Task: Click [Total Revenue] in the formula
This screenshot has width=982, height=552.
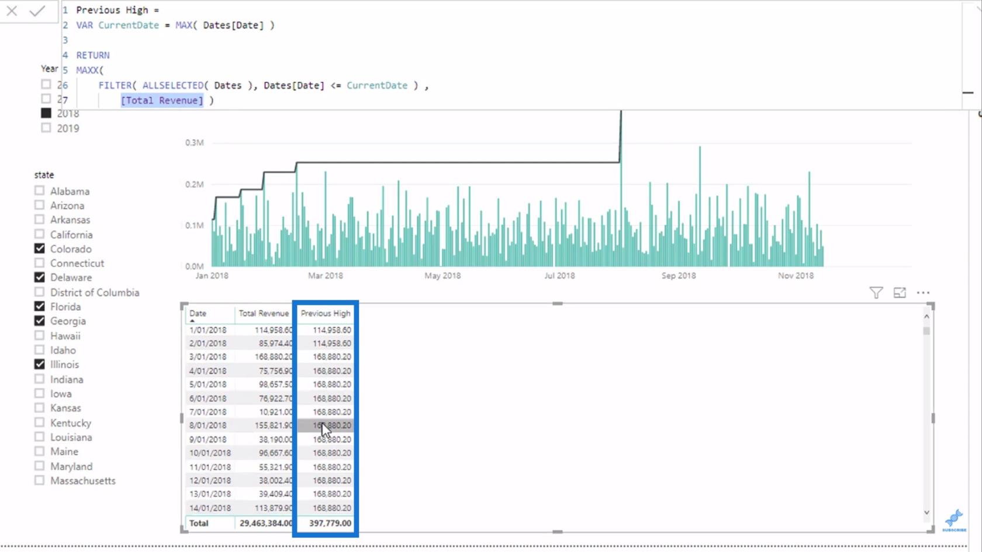Action: [x=162, y=100]
